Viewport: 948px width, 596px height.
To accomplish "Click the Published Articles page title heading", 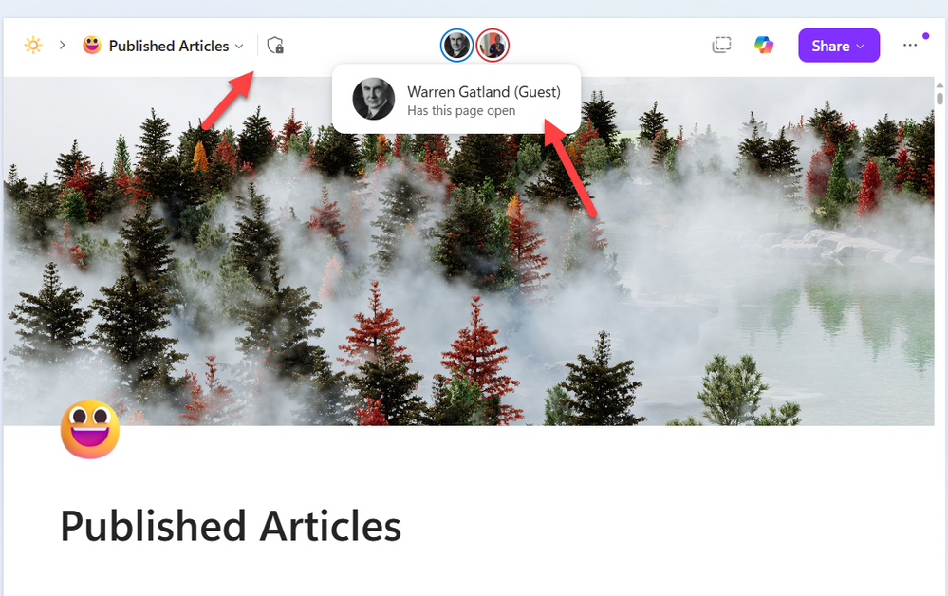I will click(x=231, y=526).
